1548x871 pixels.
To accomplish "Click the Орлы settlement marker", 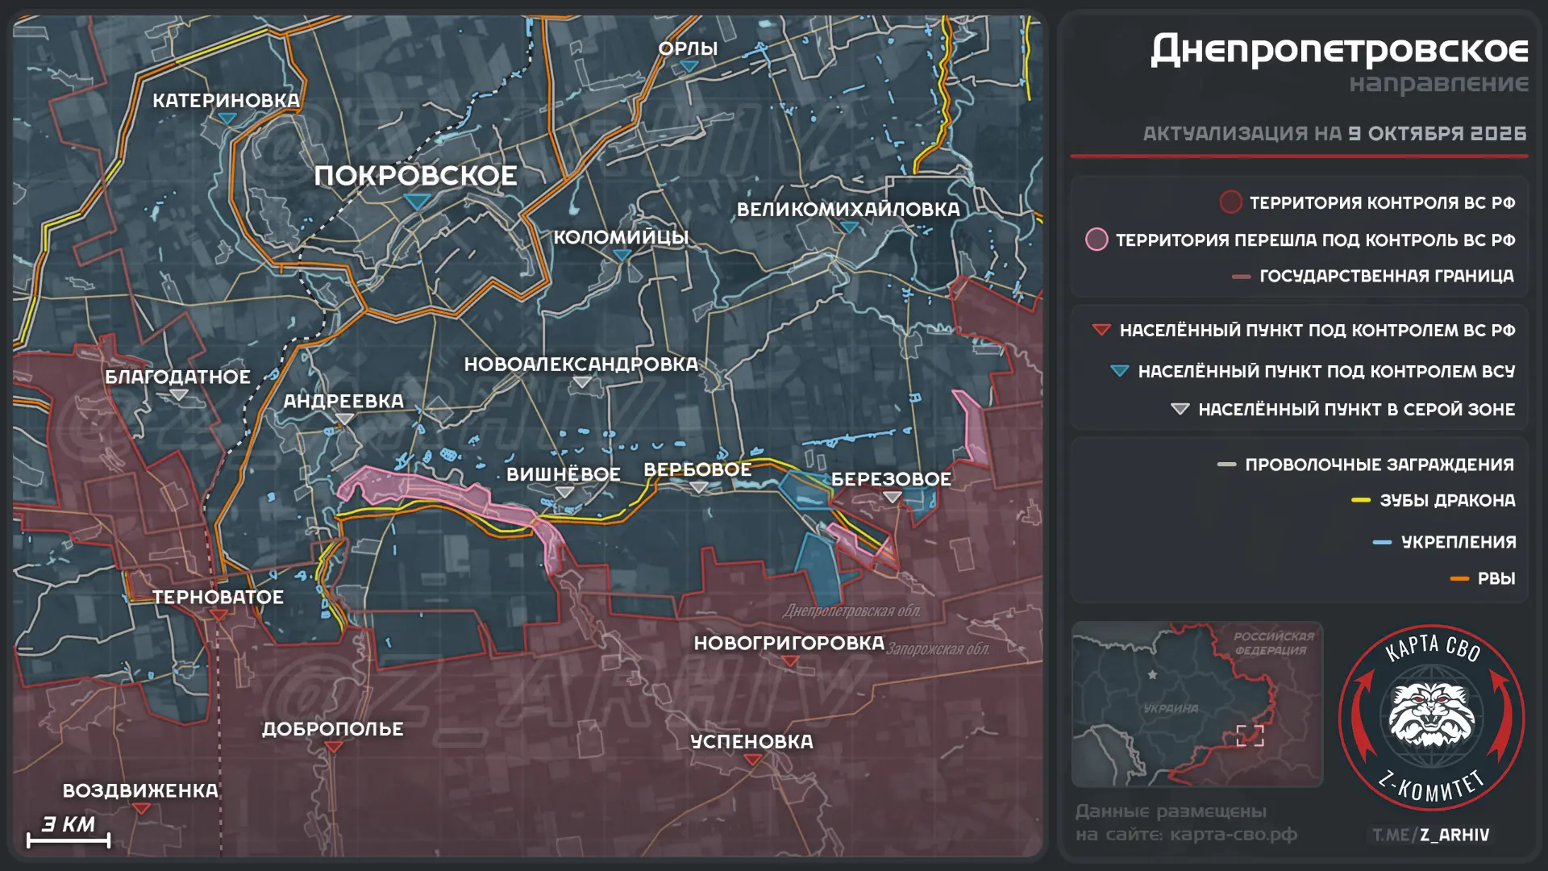I will pyautogui.click(x=689, y=67).
